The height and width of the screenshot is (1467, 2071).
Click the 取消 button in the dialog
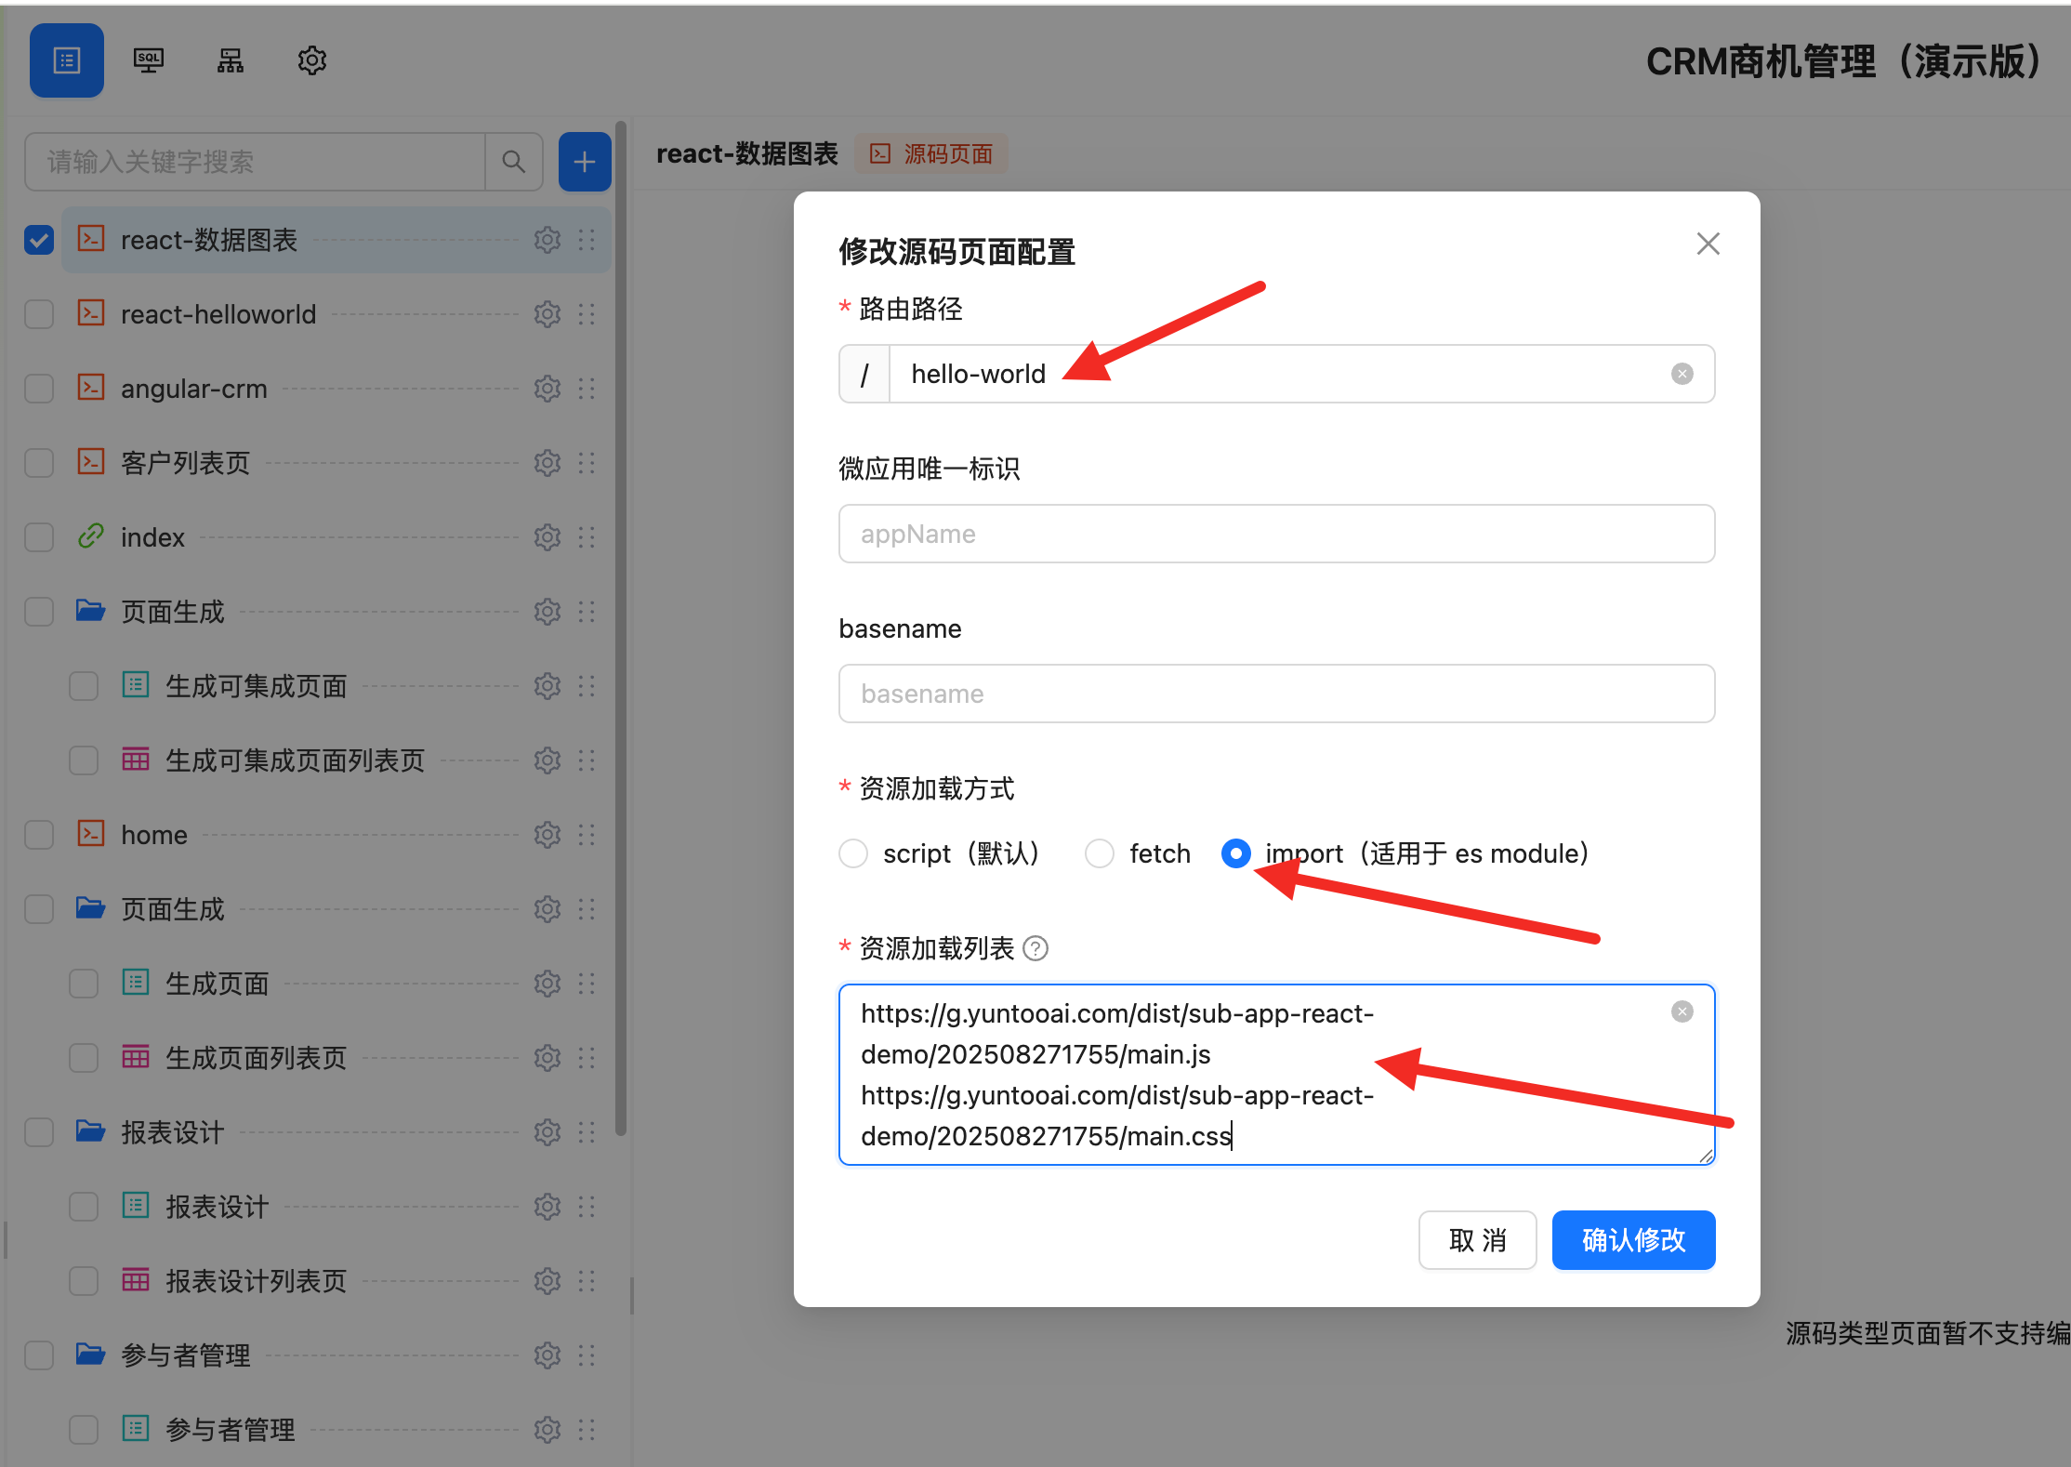(1477, 1239)
